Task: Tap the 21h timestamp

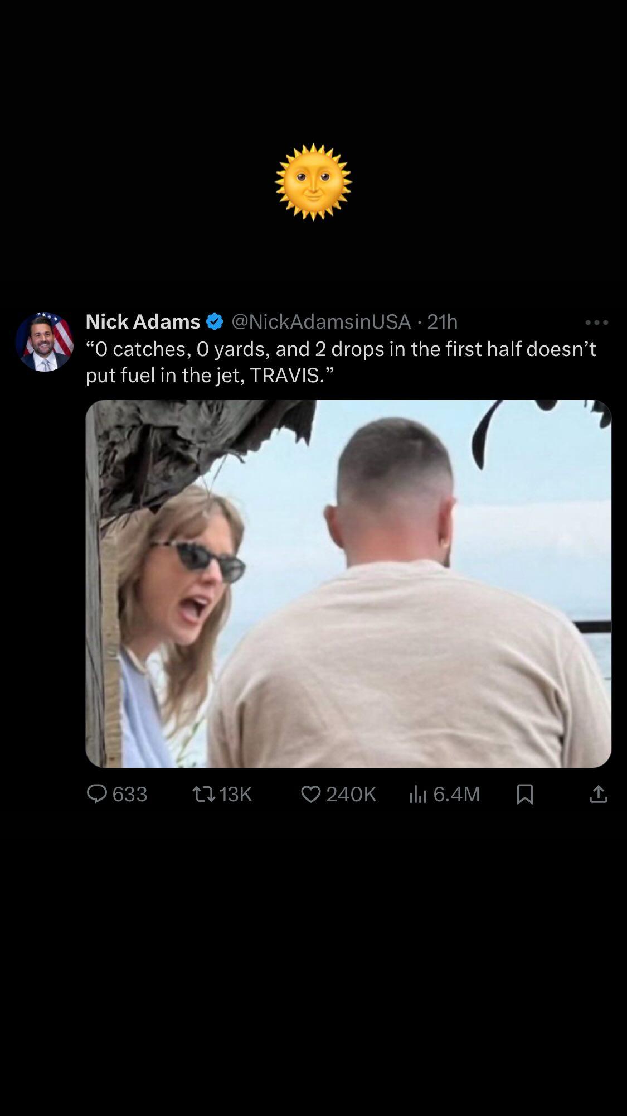Action: point(442,321)
